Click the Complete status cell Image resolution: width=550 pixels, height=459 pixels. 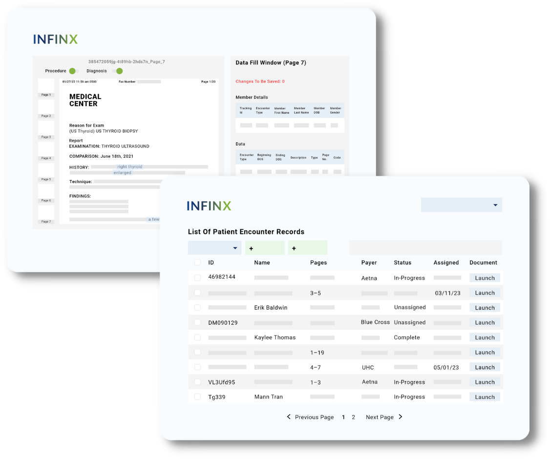[407, 337]
